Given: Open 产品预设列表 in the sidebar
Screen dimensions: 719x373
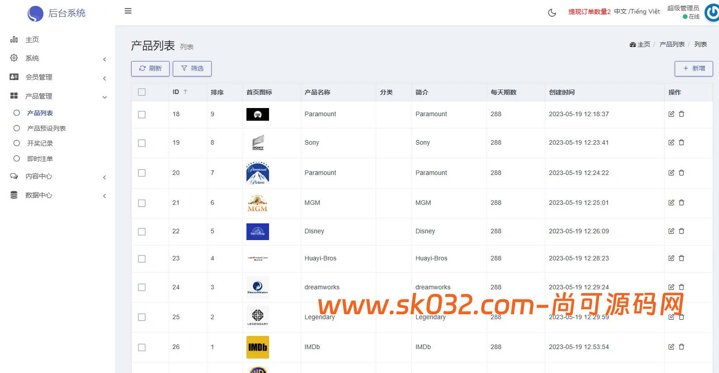Looking at the screenshot, I should pyautogui.click(x=47, y=128).
